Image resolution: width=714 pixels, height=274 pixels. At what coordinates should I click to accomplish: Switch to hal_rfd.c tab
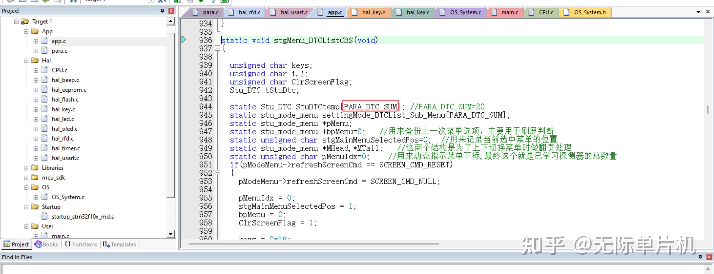(246, 12)
